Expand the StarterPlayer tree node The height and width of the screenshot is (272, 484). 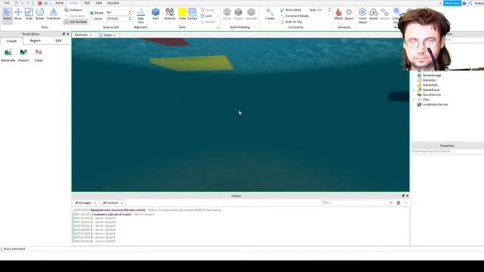pos(414,90)
